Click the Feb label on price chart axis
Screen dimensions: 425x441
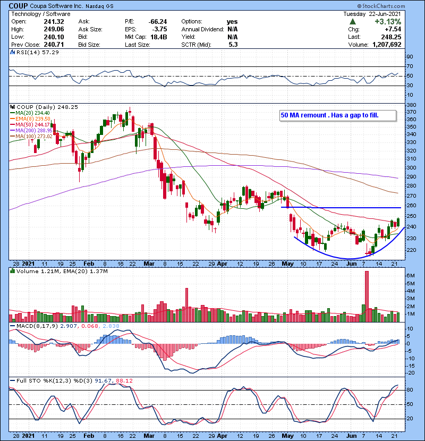pyautogui.click(x=89, y=264)
